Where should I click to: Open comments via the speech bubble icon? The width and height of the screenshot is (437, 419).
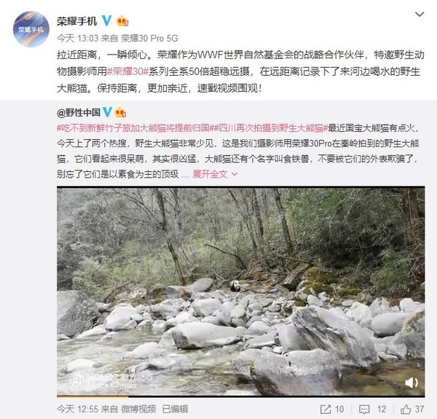click(364, 410)
